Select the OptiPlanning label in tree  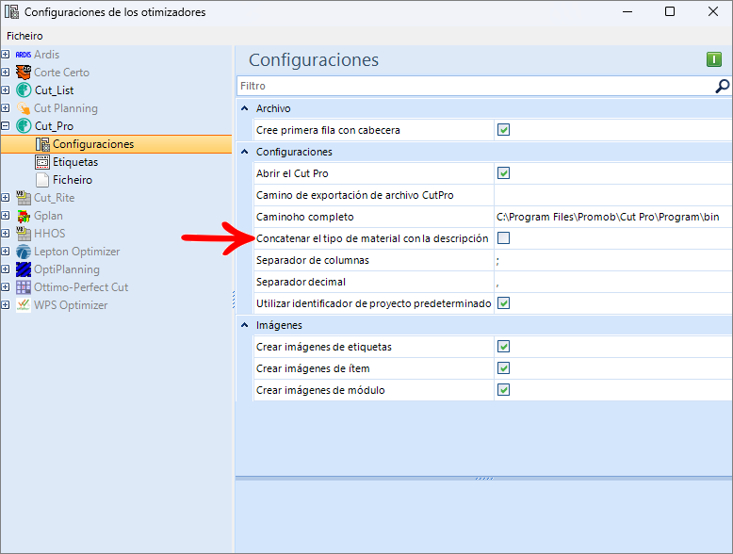67,269
